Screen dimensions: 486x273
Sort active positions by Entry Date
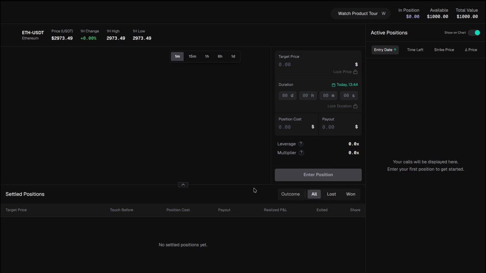[x=385, y=50]
